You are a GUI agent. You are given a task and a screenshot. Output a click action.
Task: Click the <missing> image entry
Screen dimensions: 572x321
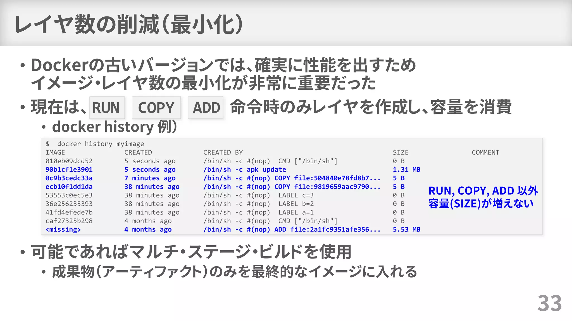[63, 230]
